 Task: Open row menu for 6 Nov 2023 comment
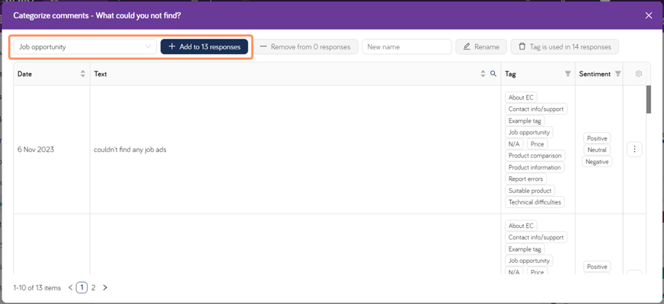coord(634,149)
